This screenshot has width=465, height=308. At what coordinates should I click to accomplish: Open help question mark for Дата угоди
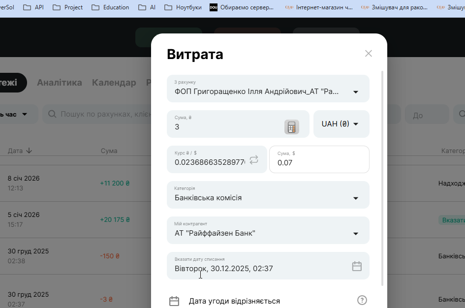pyautogui.click(x=362, y=300)
